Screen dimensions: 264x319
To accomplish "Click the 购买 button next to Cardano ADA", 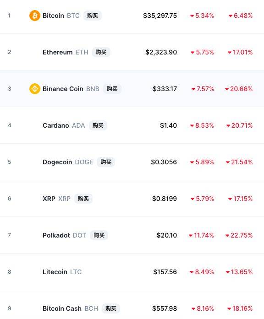I will [98, 125].
